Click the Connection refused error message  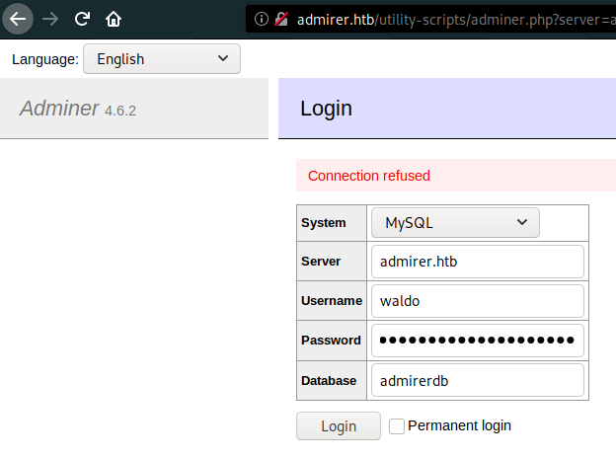tap(369, 176)
